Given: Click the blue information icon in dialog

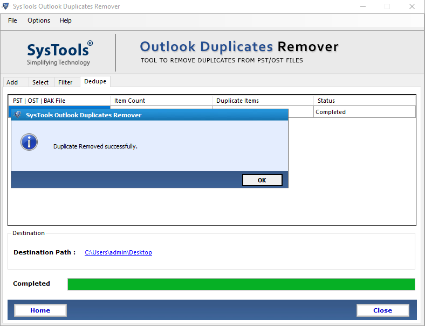Looking at the screenshot, I should [29, 142].
